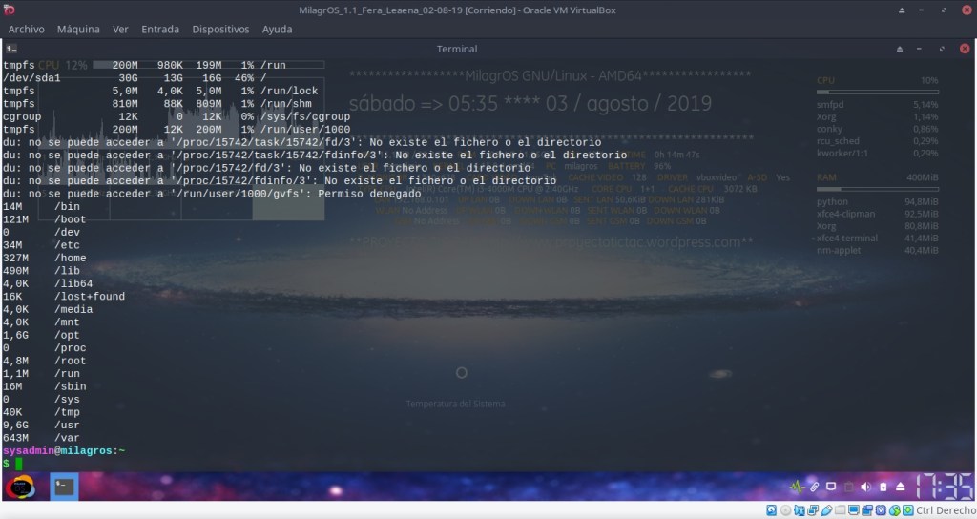The width and height of the screenshot is (977, 519).
Task: Click the dimmed clipboard tray icon
Action: [x=848, y=487]
